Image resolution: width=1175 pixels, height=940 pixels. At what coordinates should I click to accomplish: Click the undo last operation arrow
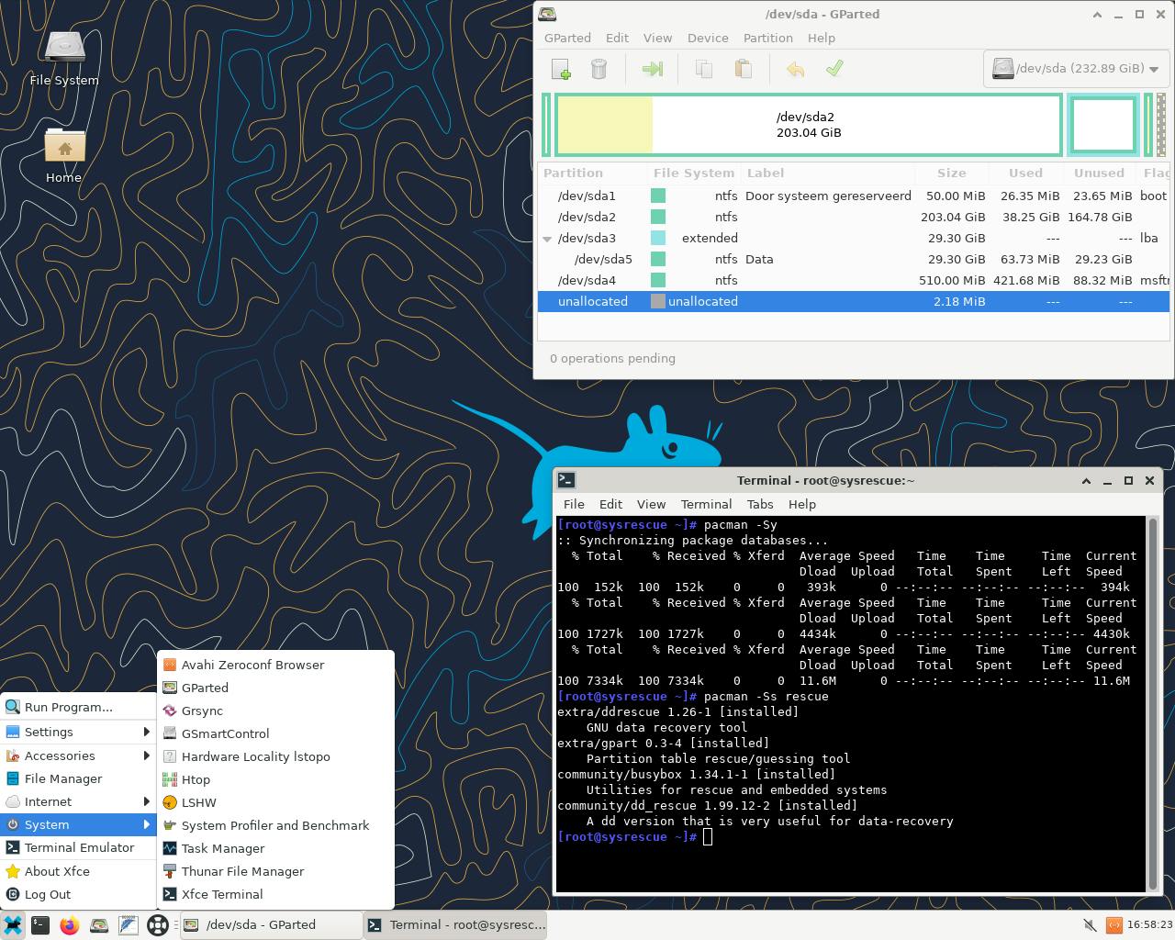point(795,69)
